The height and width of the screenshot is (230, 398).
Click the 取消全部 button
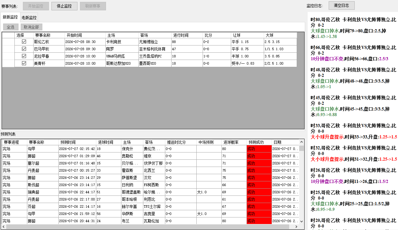[x=31, y=27]
